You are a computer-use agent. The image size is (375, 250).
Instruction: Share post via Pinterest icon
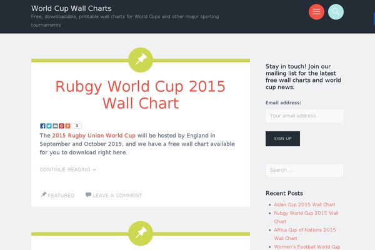coord(61,126)
